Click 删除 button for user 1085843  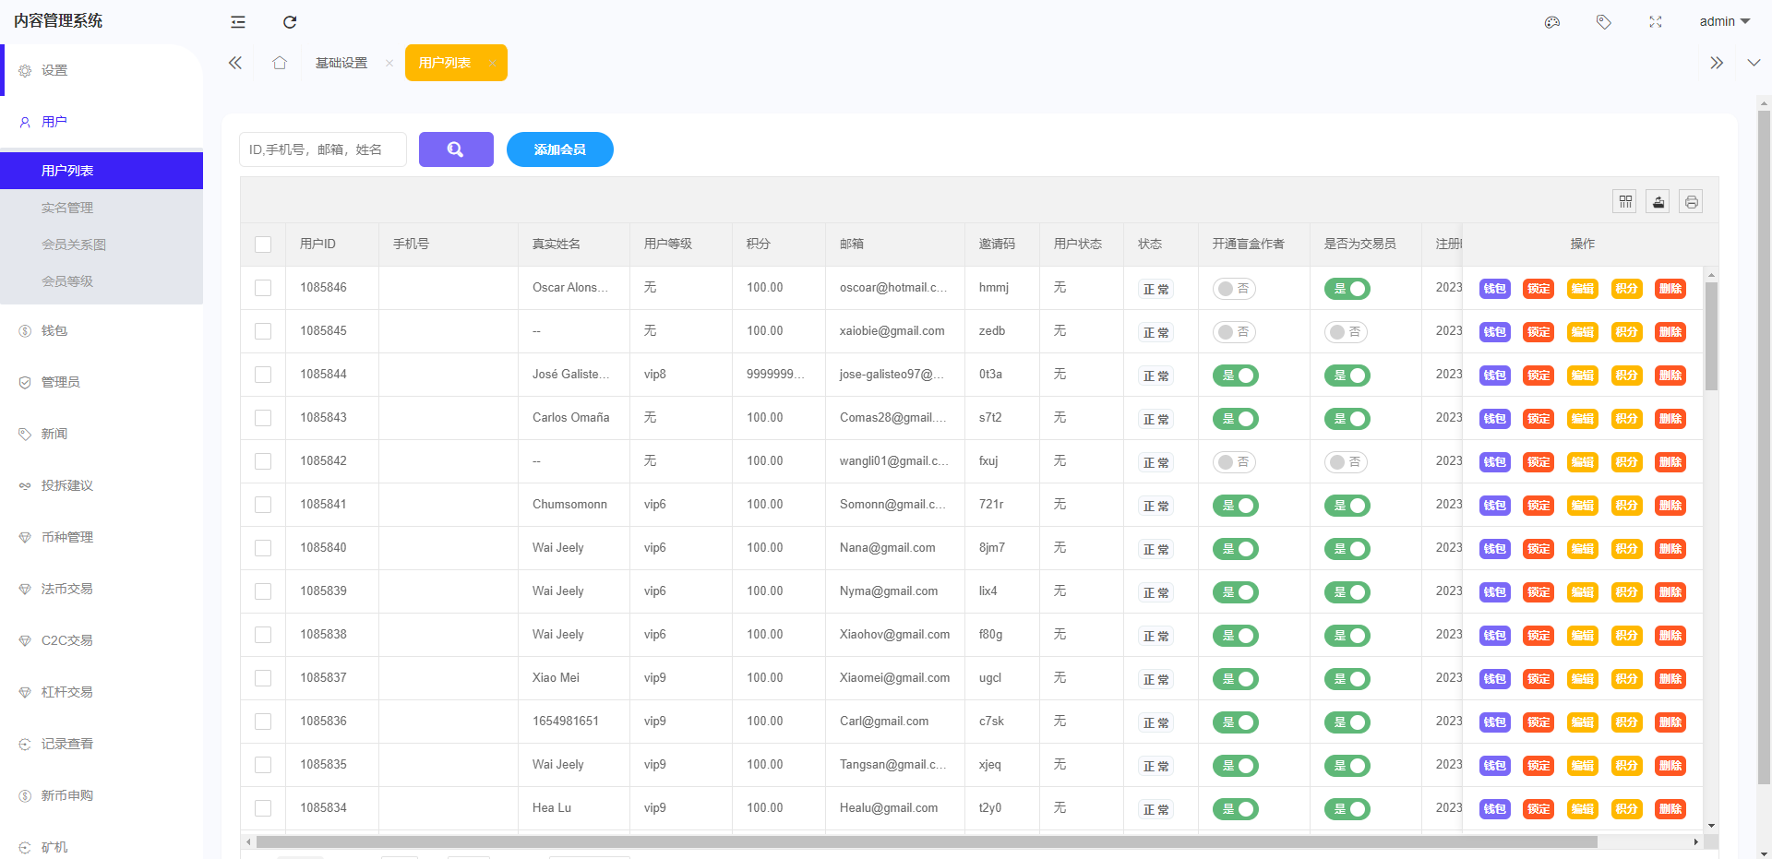[x=1670, y=419]
